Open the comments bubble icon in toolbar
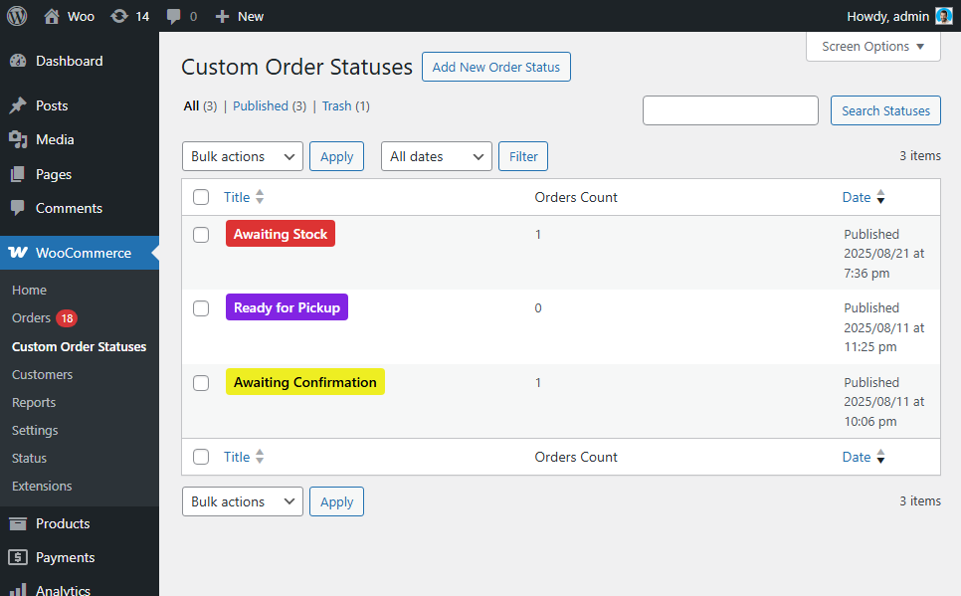This screenshot has height=596, width=961. tap(174, 16)
